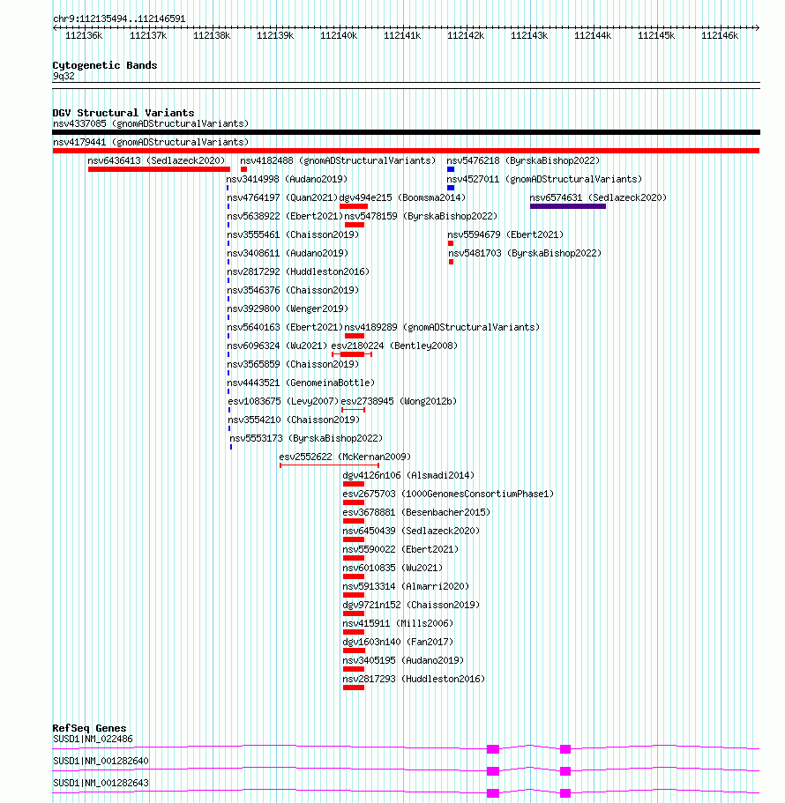Viewport: 785px width, 803px height.
Task: Click the RefSeq Genes track title
Action: coord(89,728)
